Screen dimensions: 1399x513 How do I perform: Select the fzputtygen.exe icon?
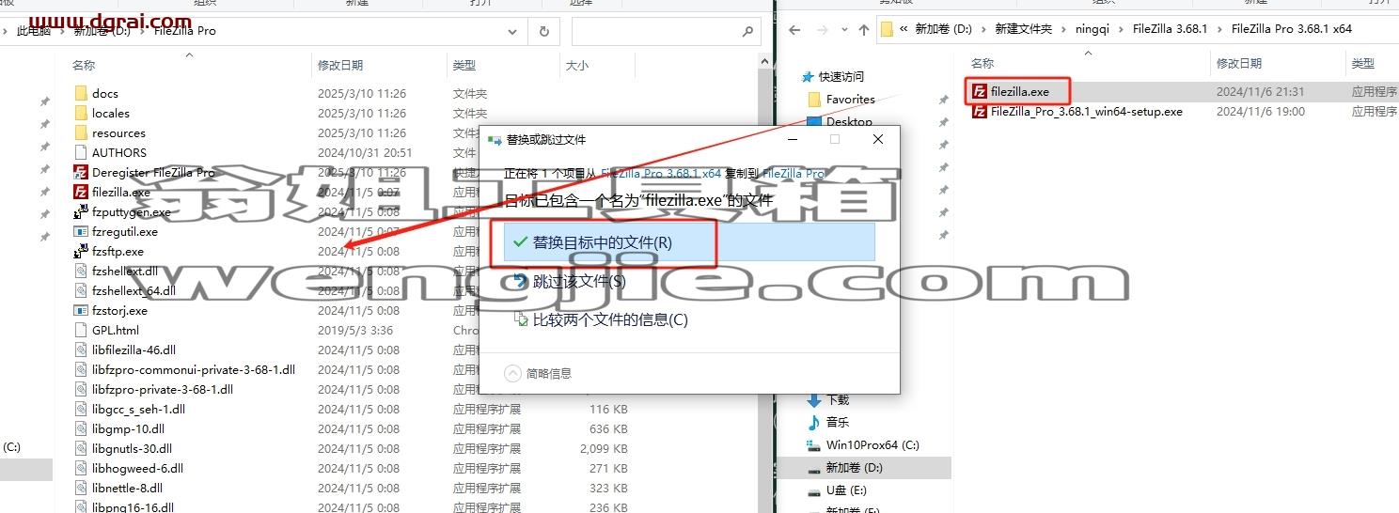tap(81, 211)
